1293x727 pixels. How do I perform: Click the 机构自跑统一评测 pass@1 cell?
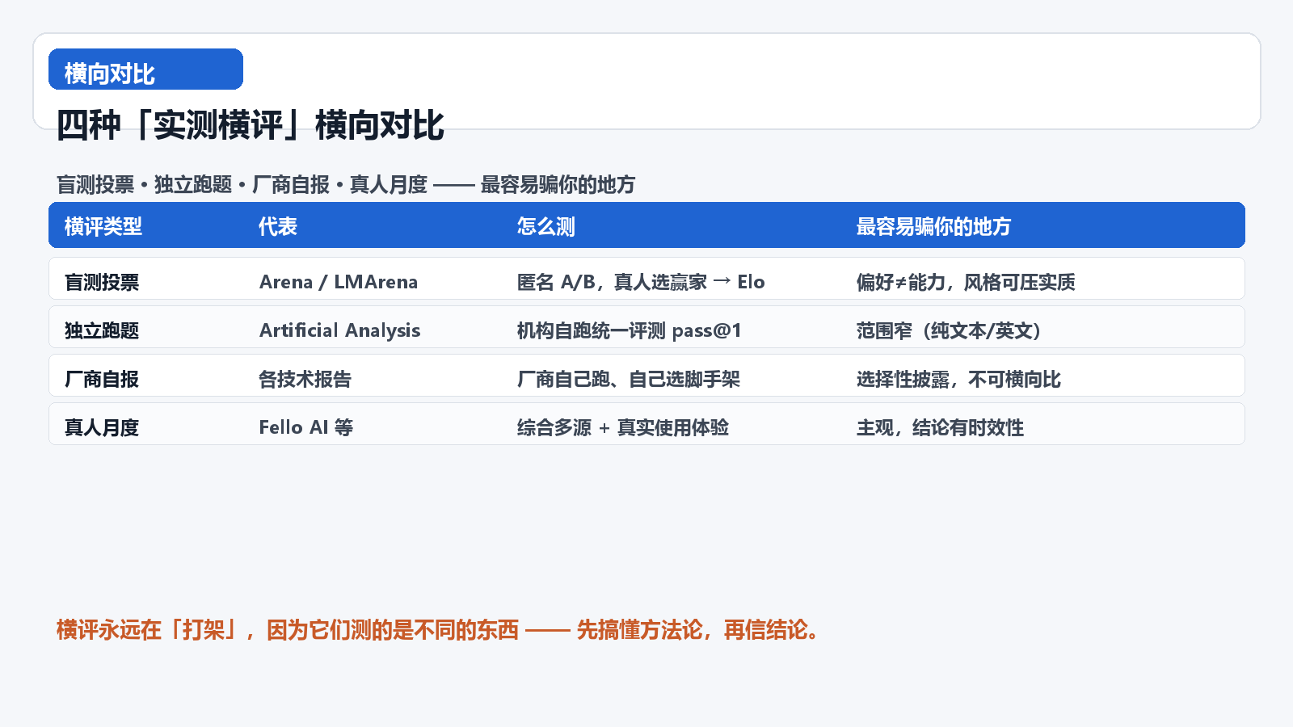[x=630, y=330]
